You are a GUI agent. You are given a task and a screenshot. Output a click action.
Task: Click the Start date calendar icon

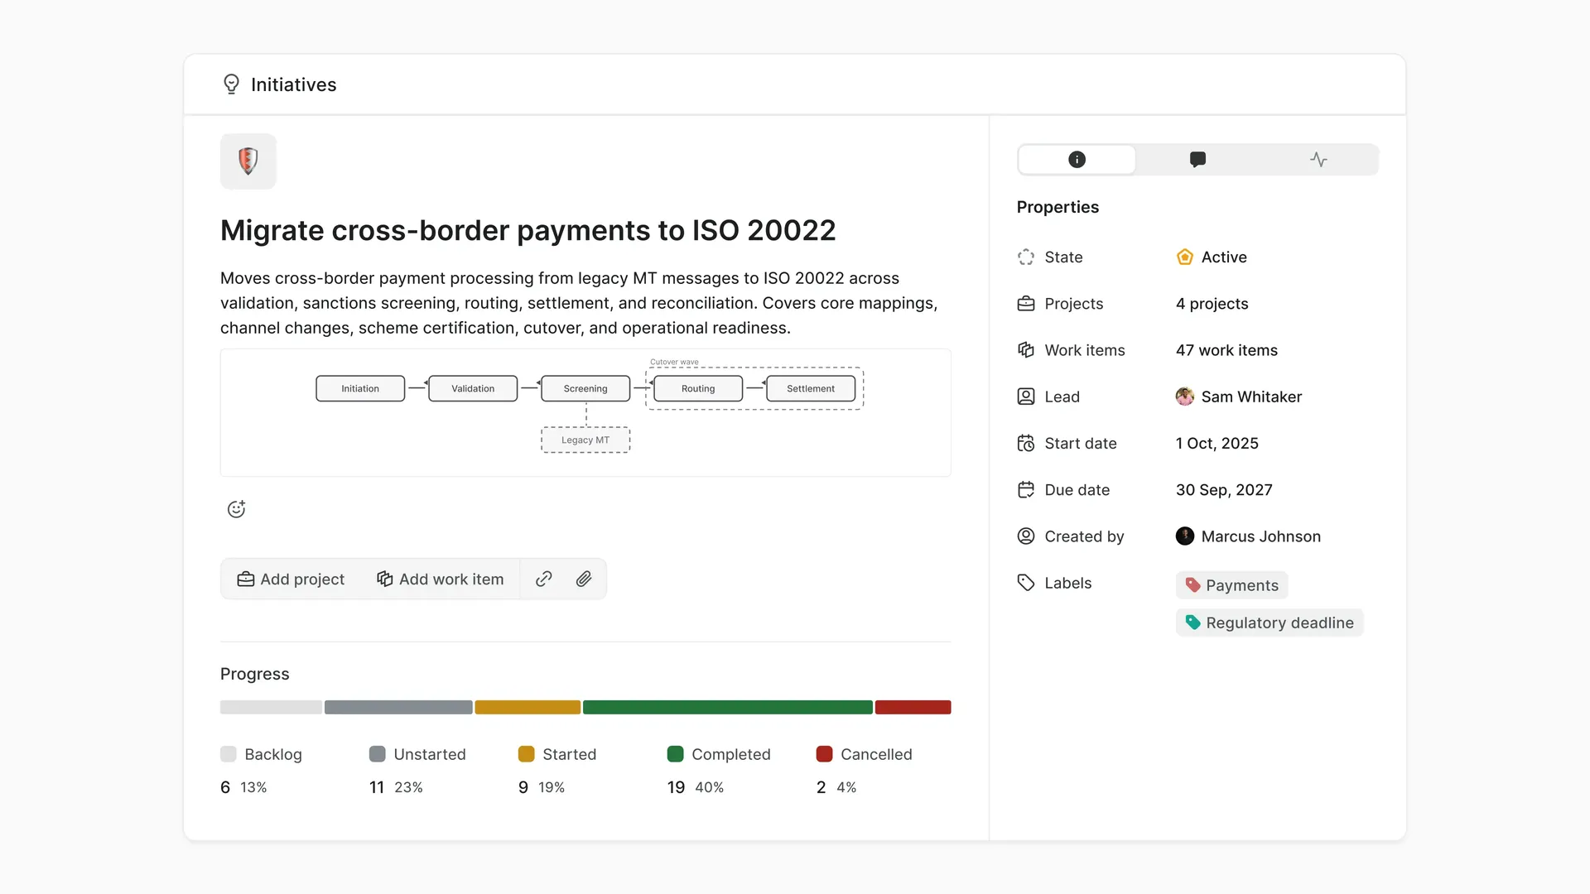tap(1026, 444)
